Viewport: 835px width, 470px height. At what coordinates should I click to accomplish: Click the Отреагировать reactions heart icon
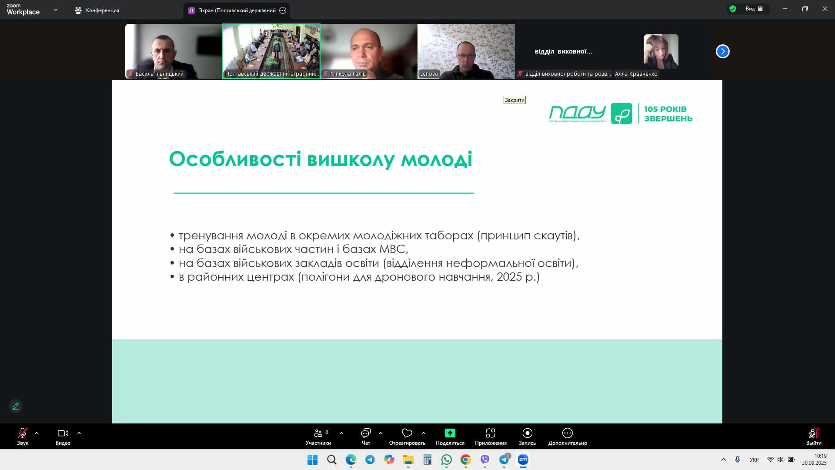(407, 433)
